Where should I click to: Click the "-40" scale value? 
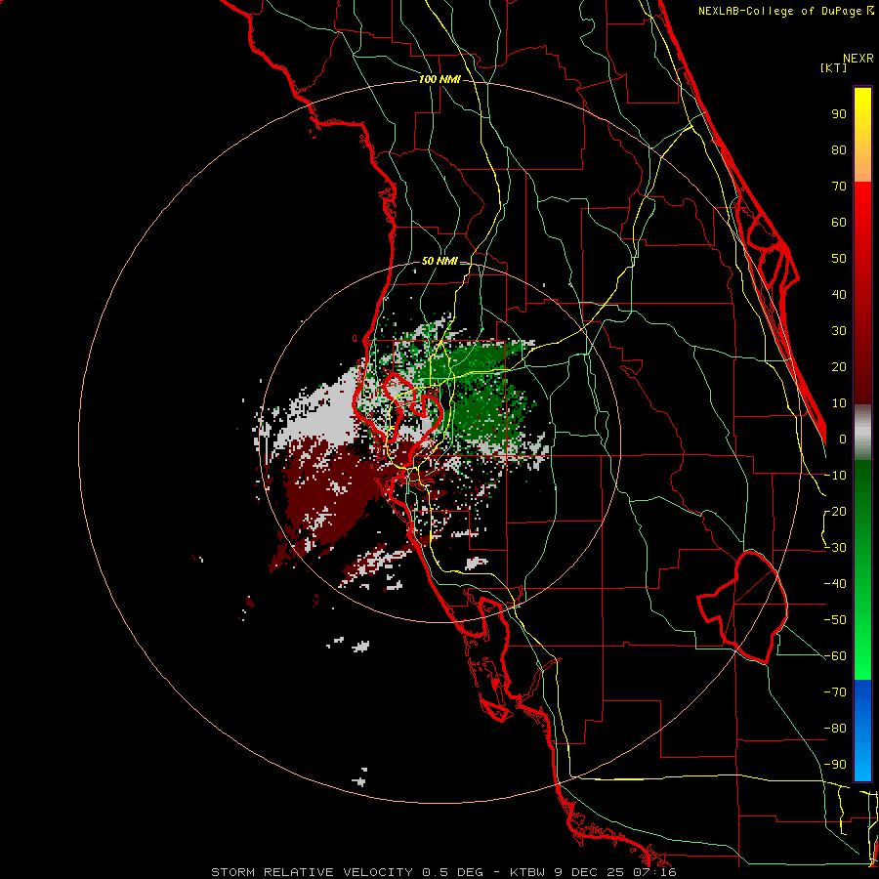pos(835,584)
